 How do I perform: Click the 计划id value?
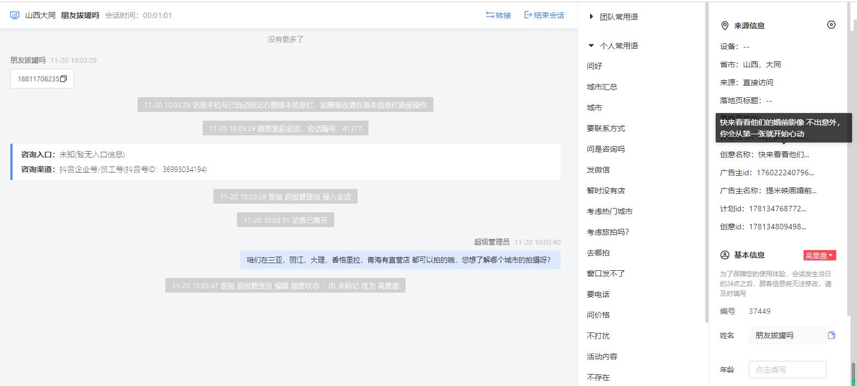click(777, 209)
